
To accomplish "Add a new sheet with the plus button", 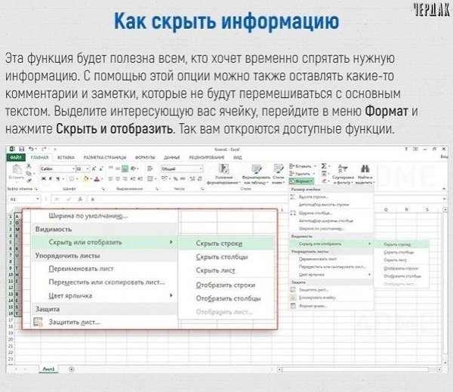I will [x=71, y=368].
